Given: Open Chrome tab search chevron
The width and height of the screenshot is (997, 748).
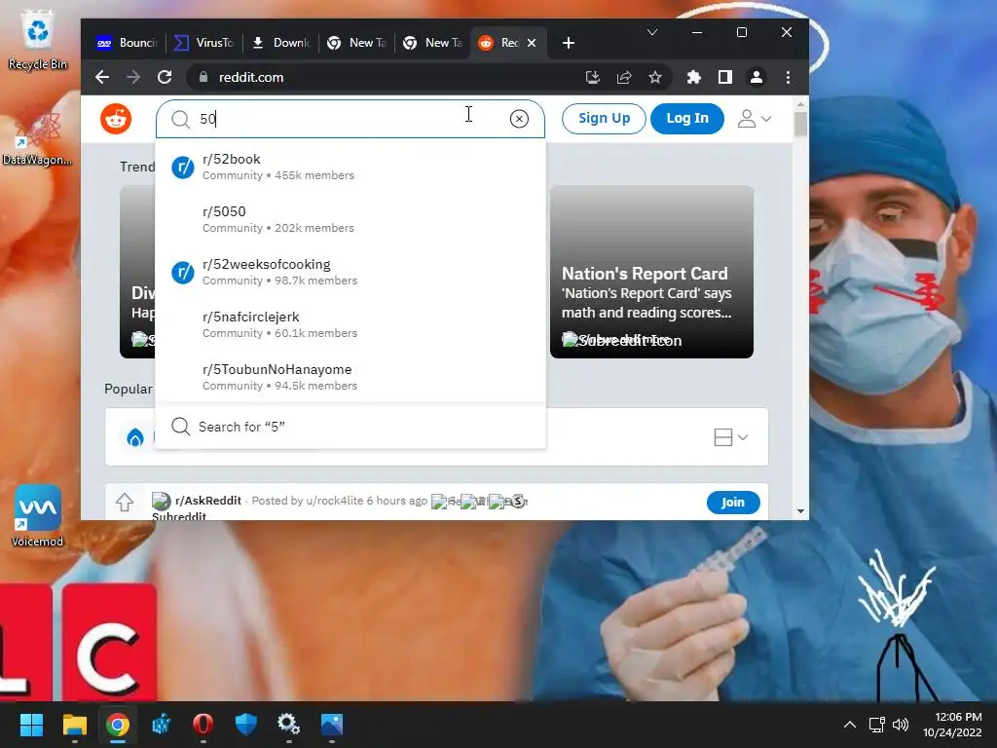Looking at the screenshot, I should coord(651,32).
